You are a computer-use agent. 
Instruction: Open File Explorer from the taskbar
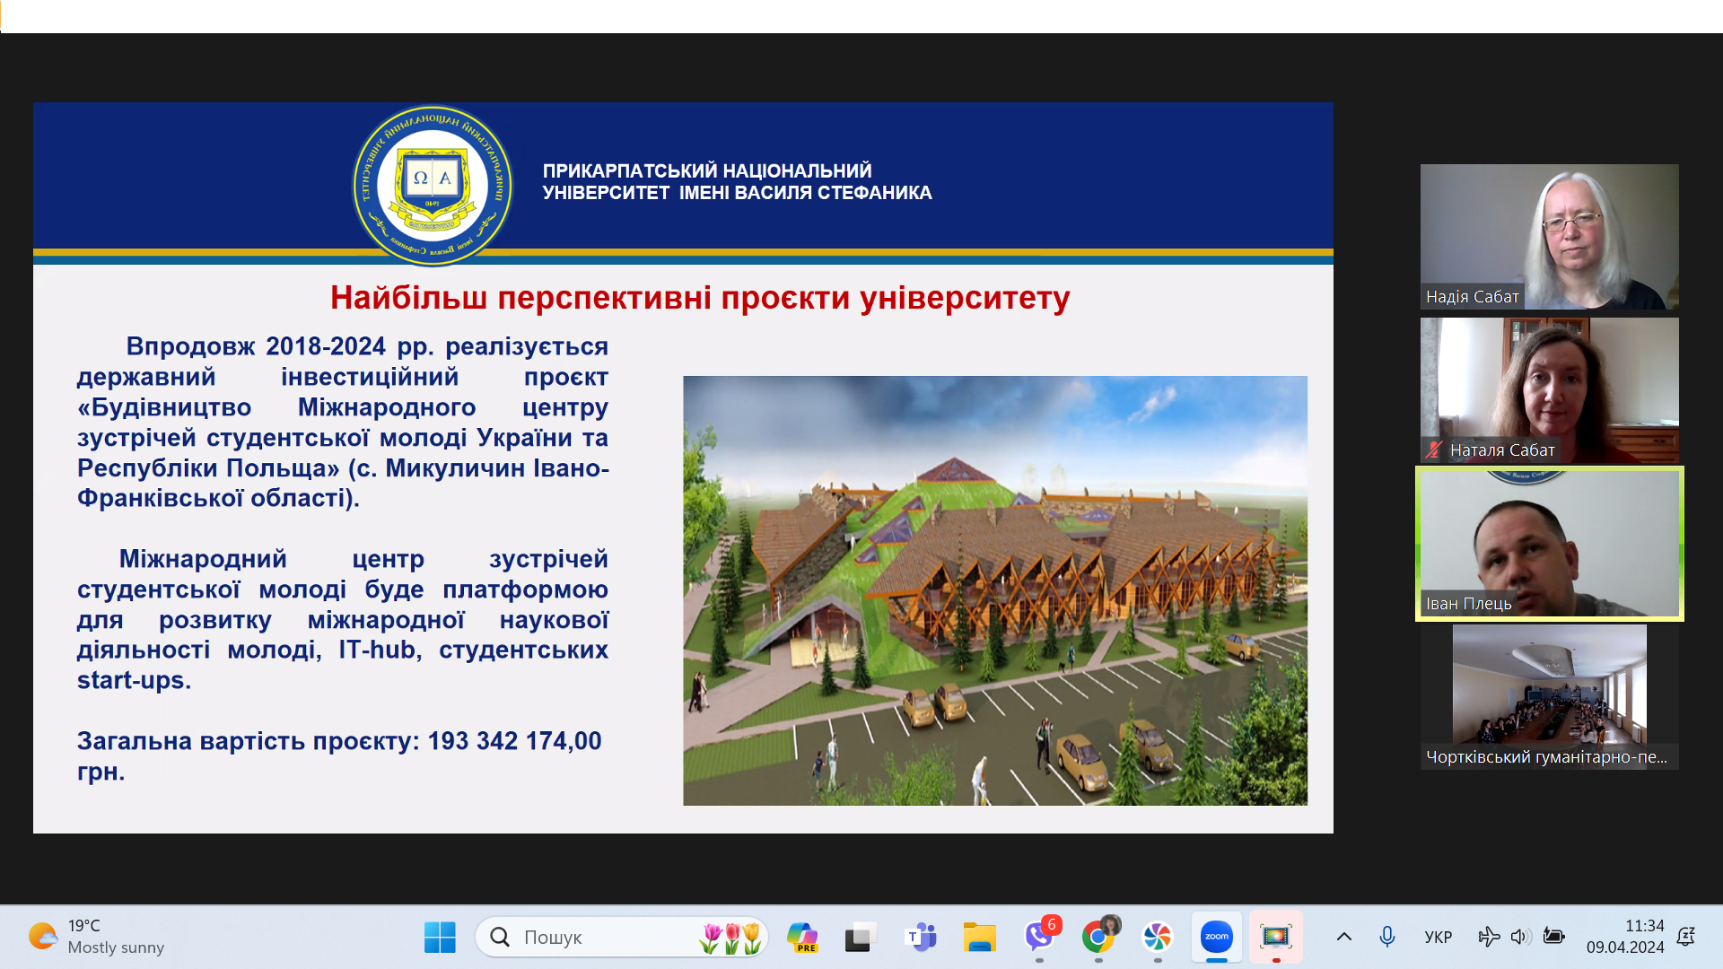[x=979, y=938]
